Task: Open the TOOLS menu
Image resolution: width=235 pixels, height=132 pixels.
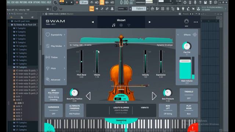Action: coord(44,2)
